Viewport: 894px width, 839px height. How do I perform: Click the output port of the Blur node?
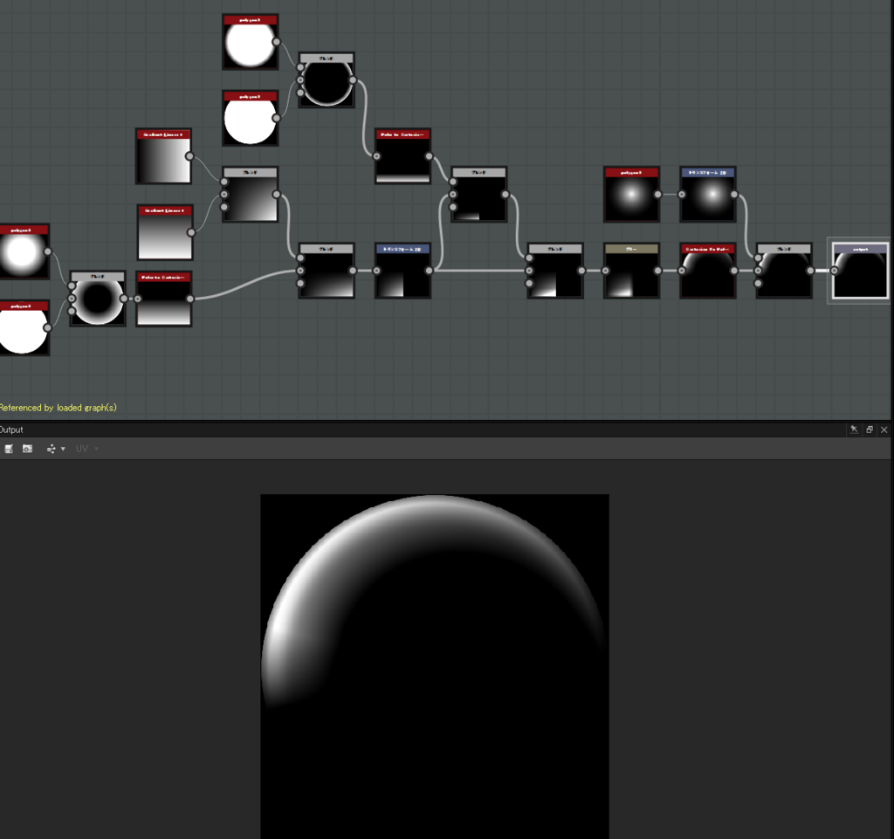(658, 271)
